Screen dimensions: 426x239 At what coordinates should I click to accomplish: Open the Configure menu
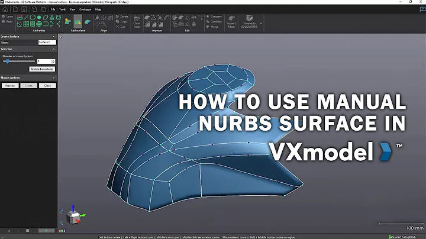pos(85,9)
